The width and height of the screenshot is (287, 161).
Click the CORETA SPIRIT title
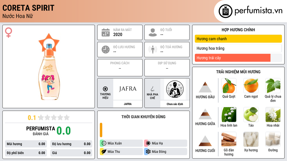[28, 8]
